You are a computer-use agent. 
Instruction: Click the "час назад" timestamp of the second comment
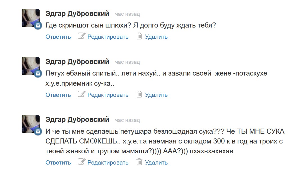pyautogui.click(x=127, y=62)
